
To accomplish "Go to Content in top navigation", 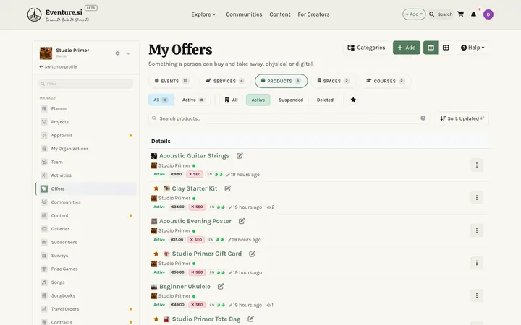I will tap(280, 14).
